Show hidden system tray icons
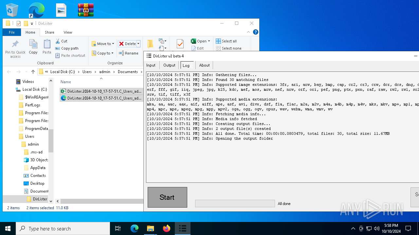 [353, 228]
